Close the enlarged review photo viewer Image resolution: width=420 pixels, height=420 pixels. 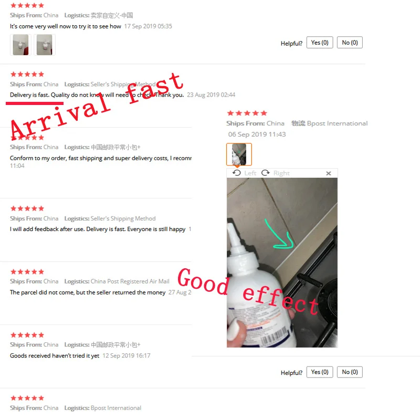click(x=329, y=173)
